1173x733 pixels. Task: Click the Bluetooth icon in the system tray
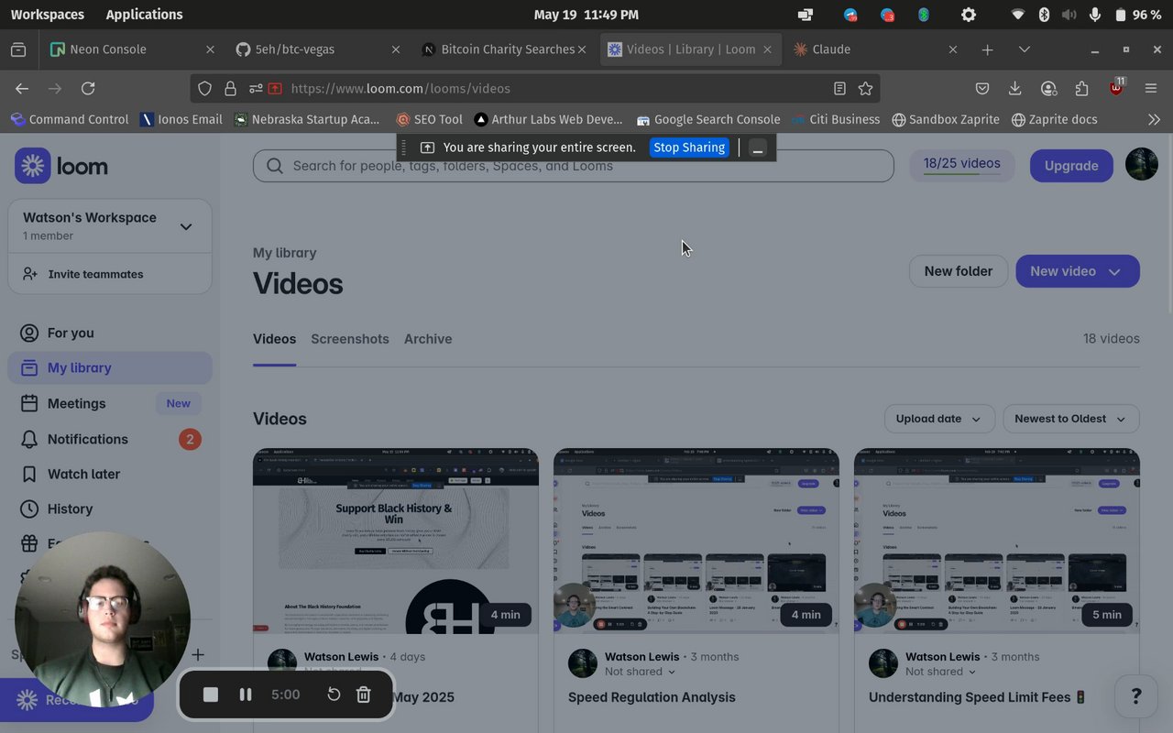[x=1044, y=15]
